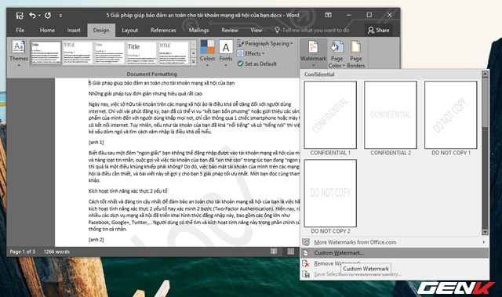The width and height of the screenshot is (502, 297).
Task: Go to the Layout tab
Action: click(x=129, y=30)
